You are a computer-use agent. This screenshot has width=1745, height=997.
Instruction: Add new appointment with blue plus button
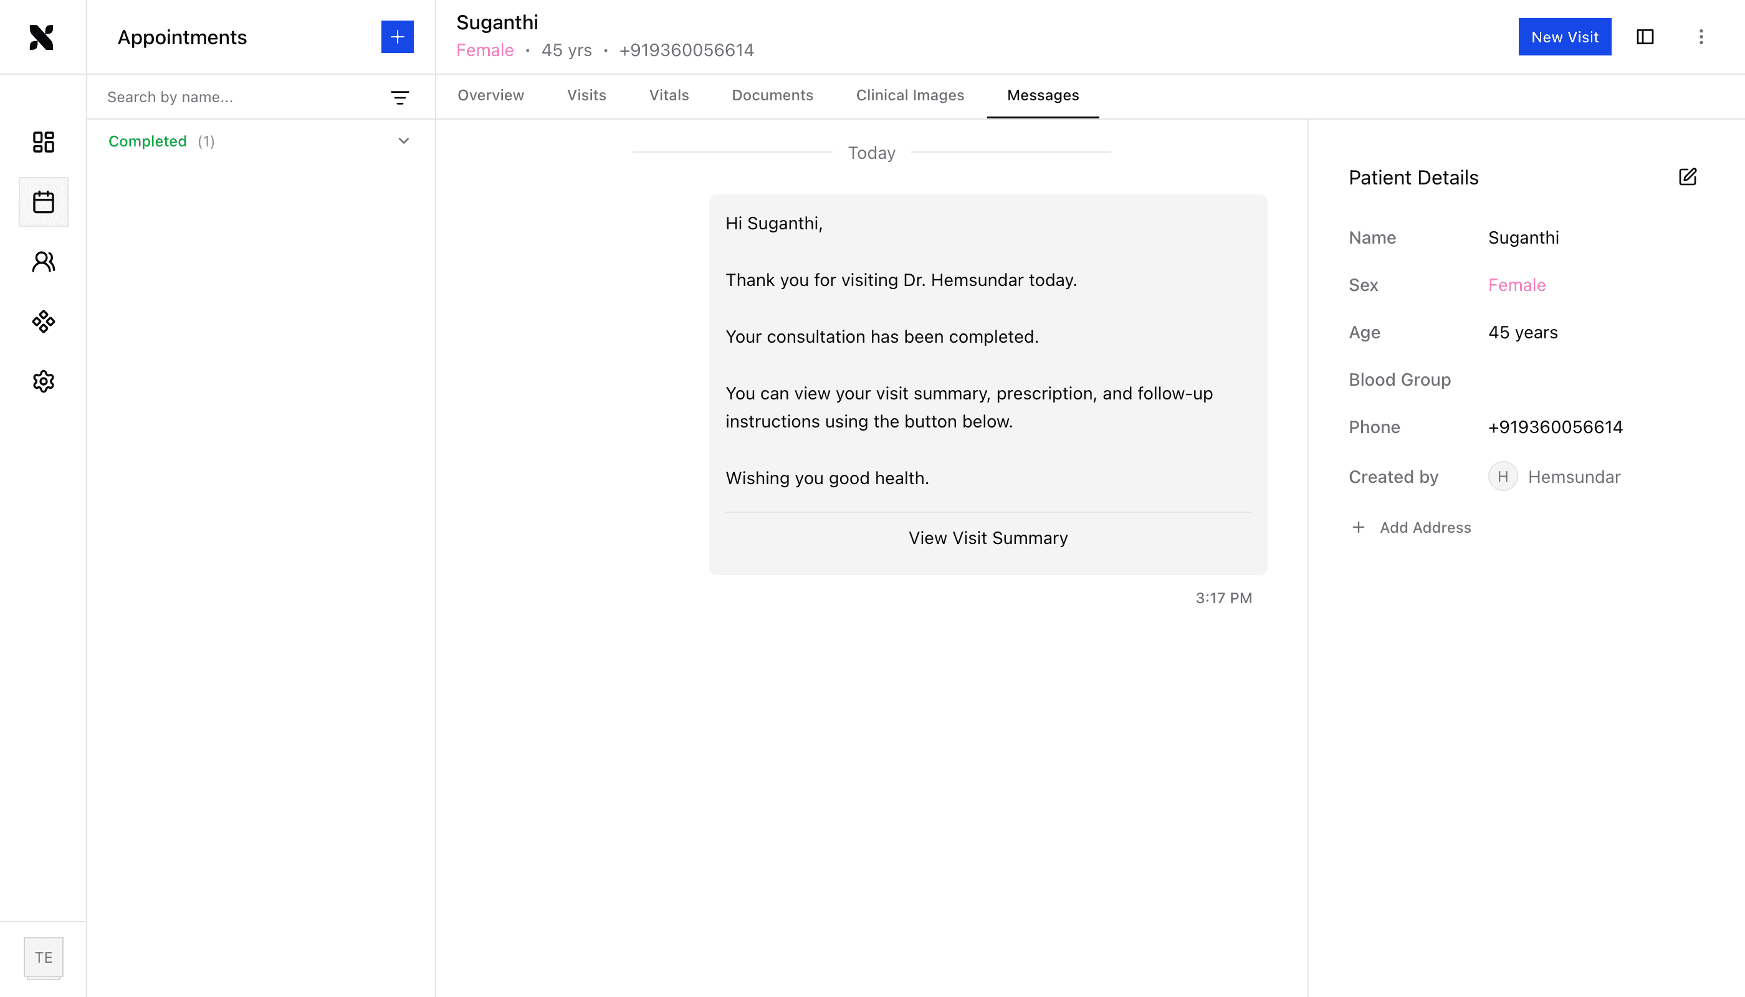pyautogui.click(x=397, y=37)
